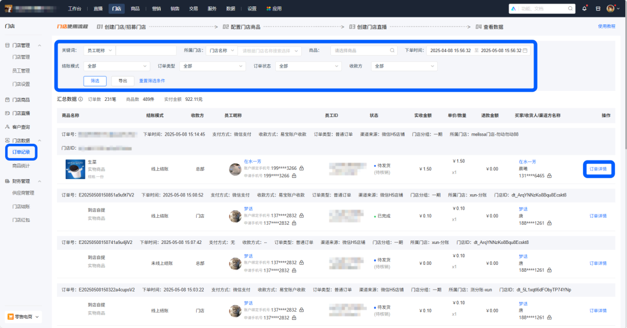Open the 收款方 dropdown
627x328 pixels.
tap(404, 66)
